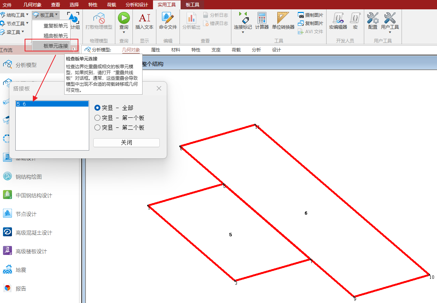The height and width of the screenshot is (303, 437).
Task: Open 中国钢结构设计 workflow
Action: 27,195
